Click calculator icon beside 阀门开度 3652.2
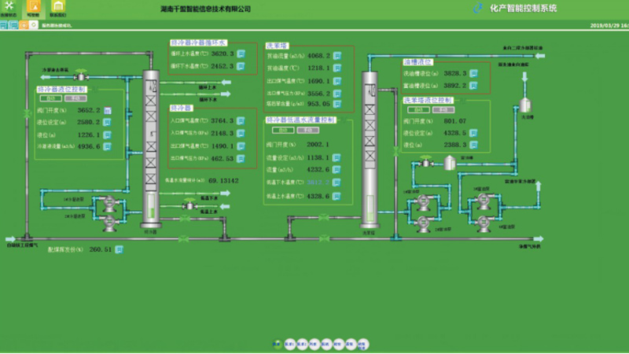629x354 pixels. point(107,111)
